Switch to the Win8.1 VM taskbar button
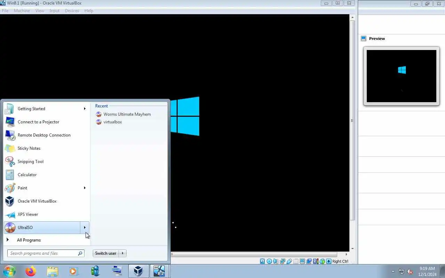This screenshot has width=445, height=278. (160, 271)
